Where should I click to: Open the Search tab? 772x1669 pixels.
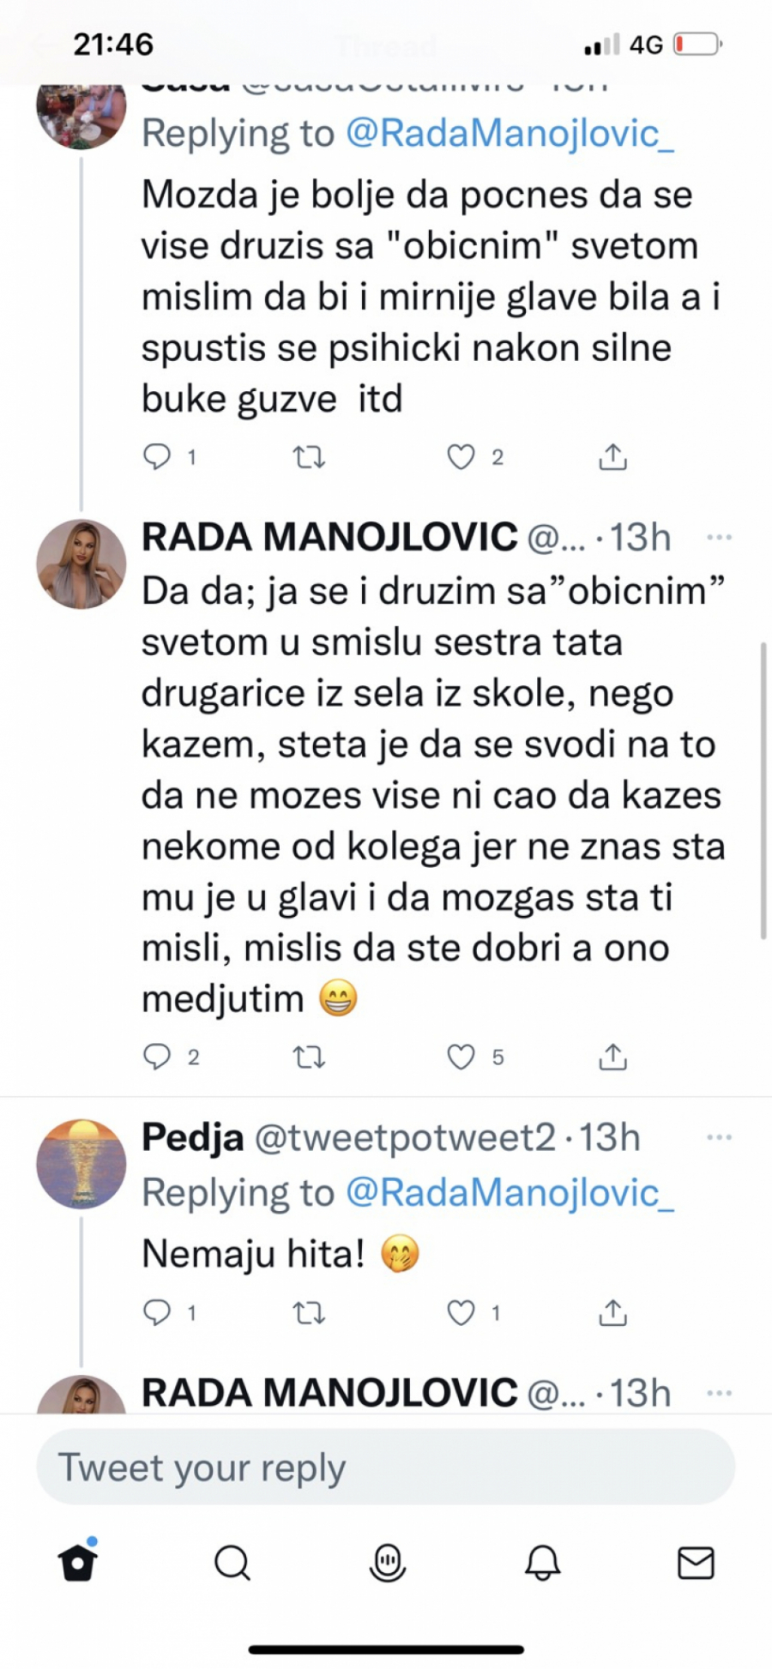(x=232, y=1563)
